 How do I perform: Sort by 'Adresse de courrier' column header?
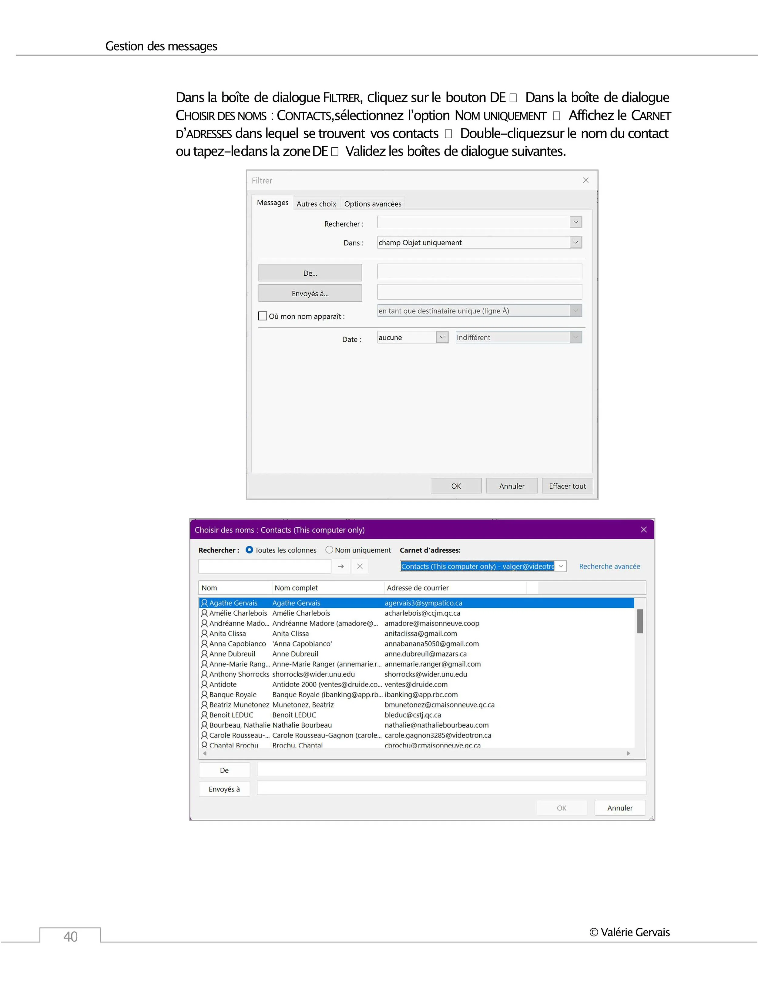click(455, 587)
